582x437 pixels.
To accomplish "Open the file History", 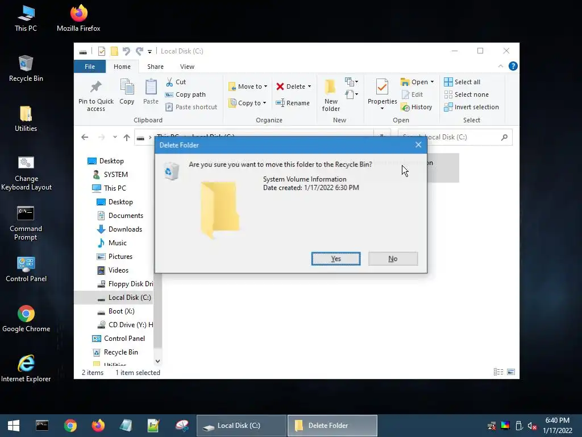I will pyautogui.click(x=417, y=107).
